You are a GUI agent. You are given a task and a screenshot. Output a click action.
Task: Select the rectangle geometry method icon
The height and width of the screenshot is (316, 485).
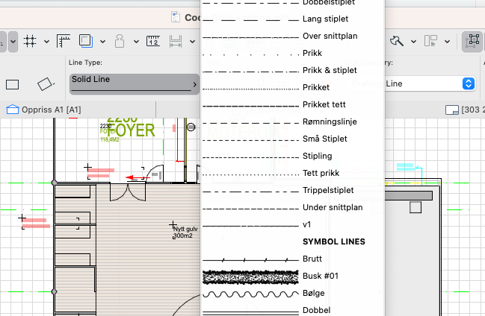click(13, 84)
